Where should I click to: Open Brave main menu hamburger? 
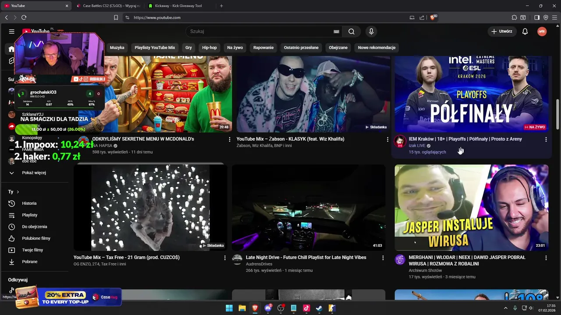(554, 17)
